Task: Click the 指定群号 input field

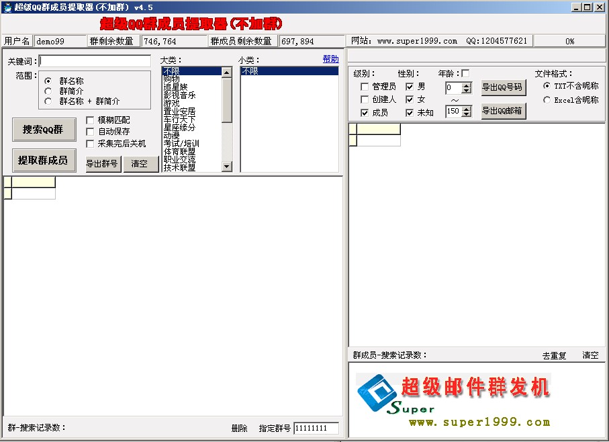Action: pyautogui.click(x=316, y=428)
